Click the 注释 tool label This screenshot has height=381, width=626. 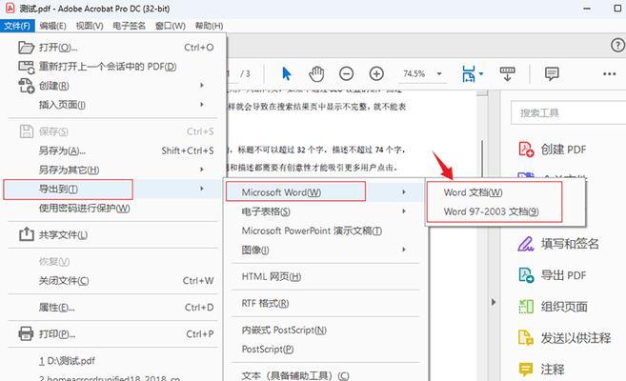(x=553, y=369)
